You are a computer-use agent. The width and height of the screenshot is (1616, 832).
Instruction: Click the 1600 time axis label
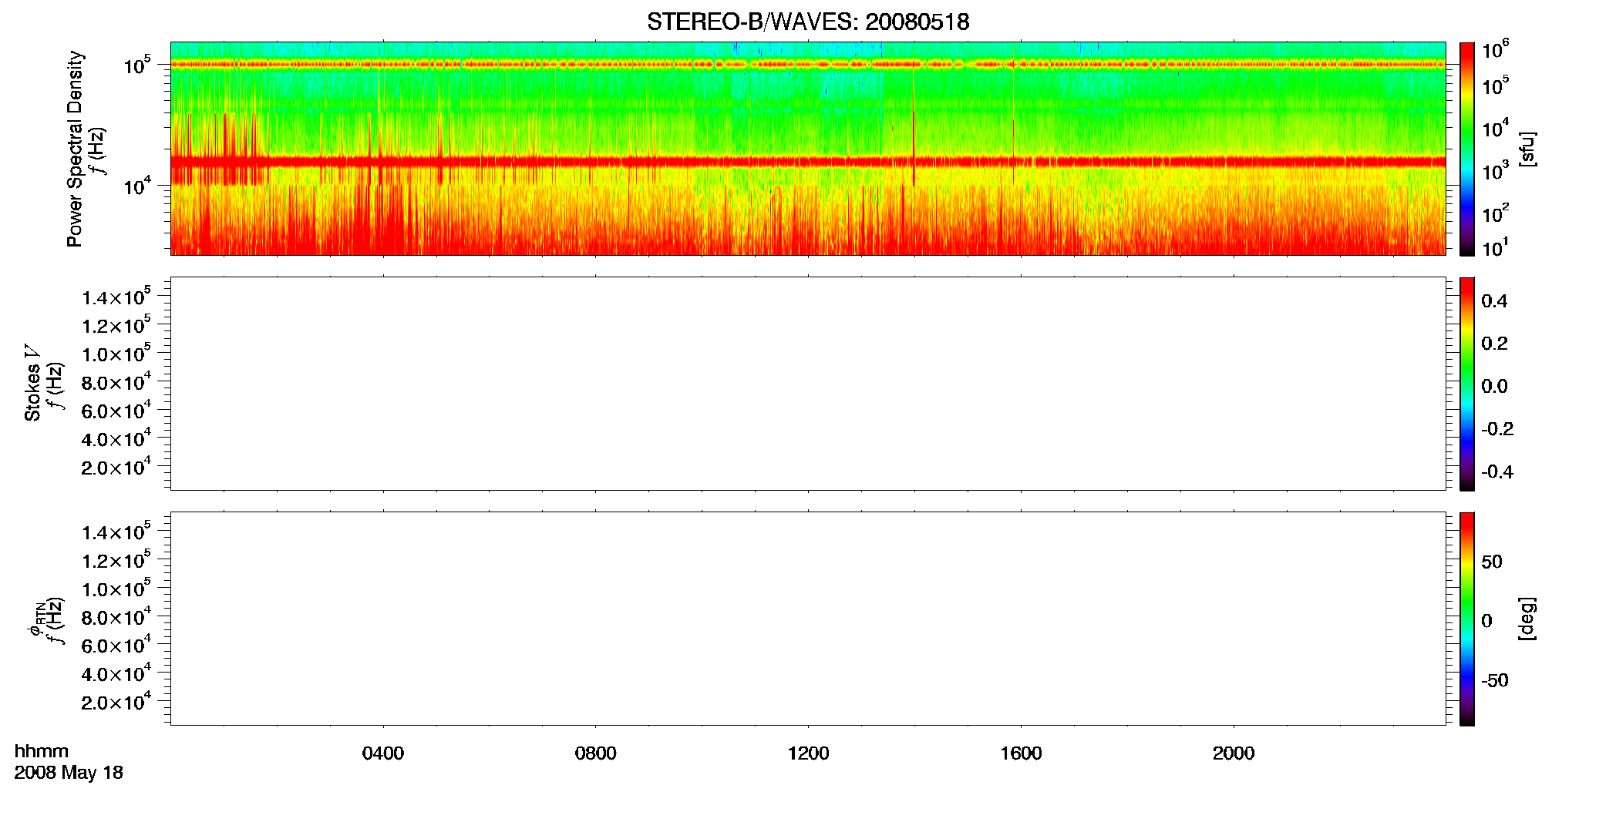point(1021,753)
